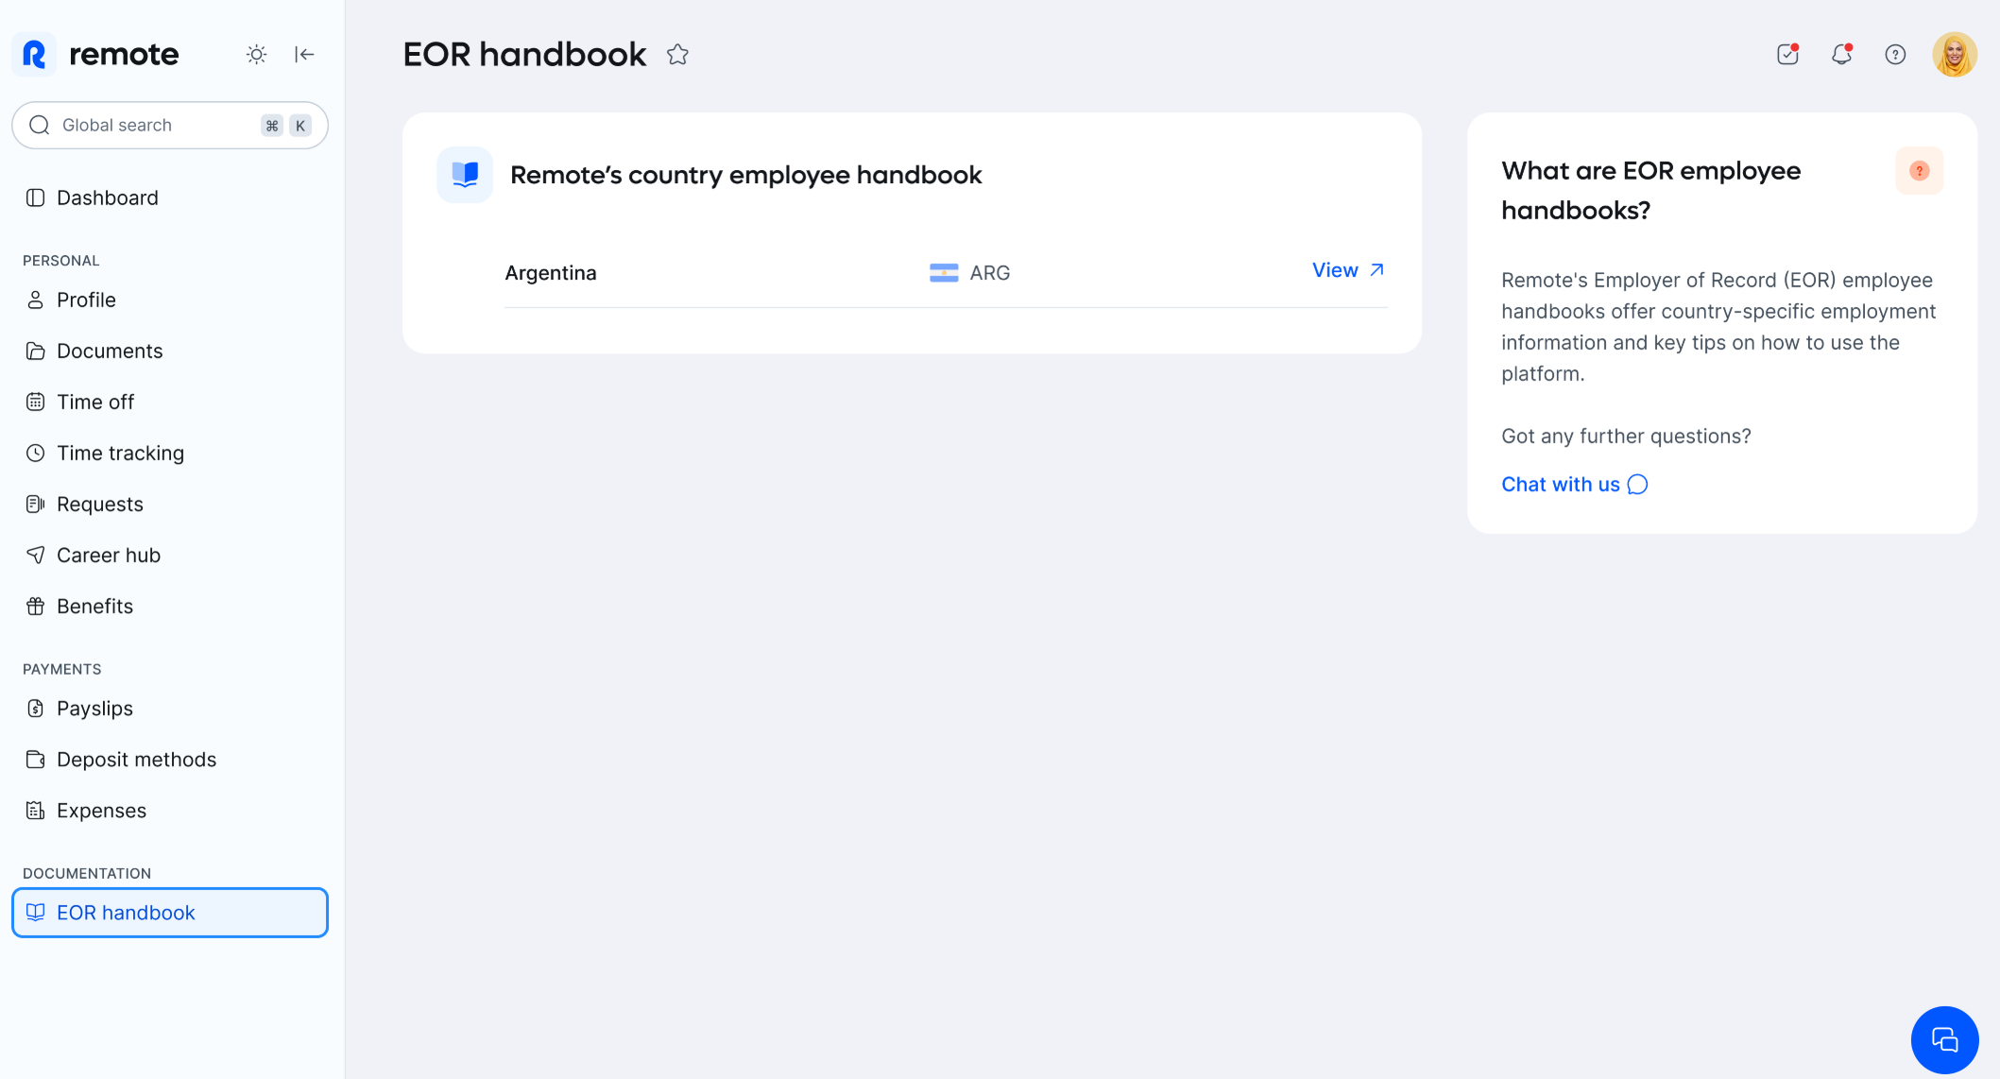View Benefits in the sidebar
Screen dimensions: 2000x1079
170,606
